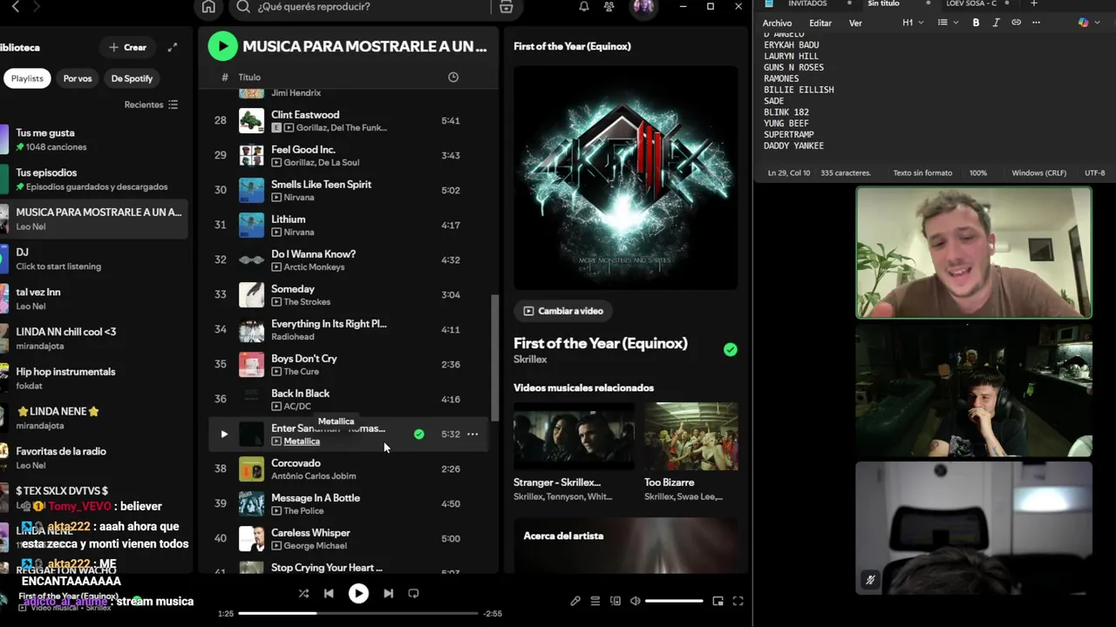1116x627 pixels.
Task: Open Too Bizarre video thumbnail
Action: (691, 436)
